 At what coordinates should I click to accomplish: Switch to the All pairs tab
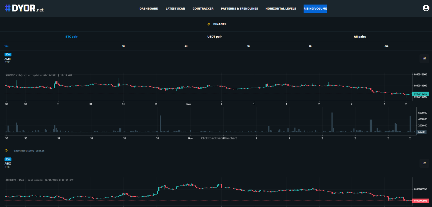pos(360,37)
